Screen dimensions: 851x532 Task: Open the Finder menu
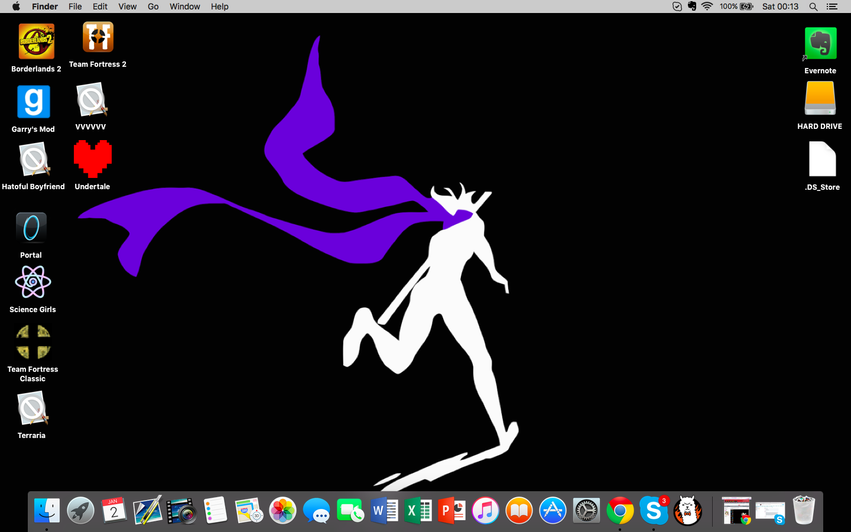[45, 7]
